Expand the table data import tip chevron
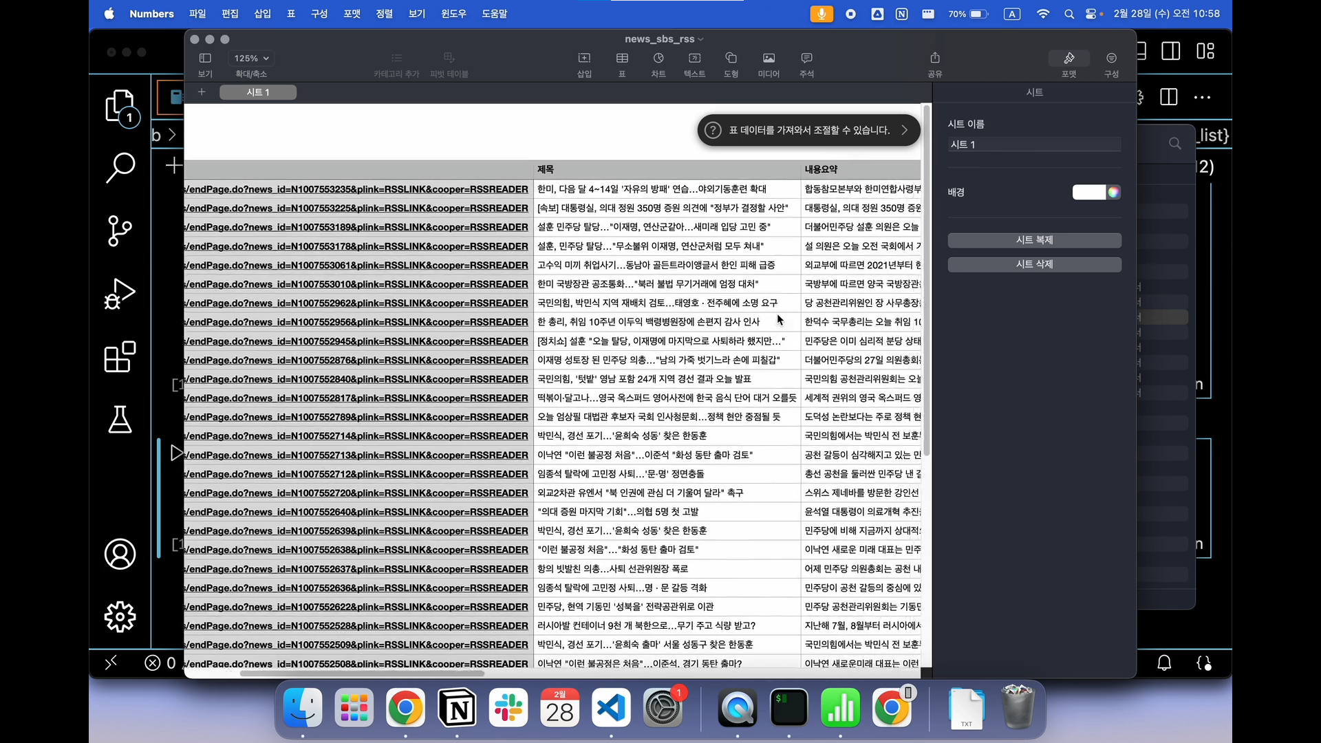This screenshot has height=743, width=1321. point(905,130)
